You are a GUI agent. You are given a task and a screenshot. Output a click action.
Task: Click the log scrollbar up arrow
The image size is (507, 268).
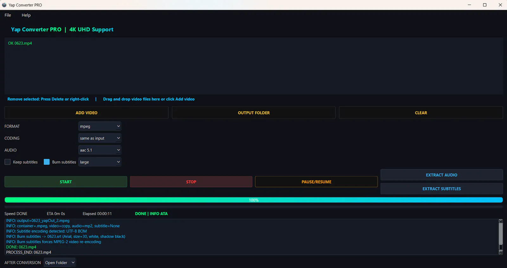pyautogui.click(x=501, y=221)
